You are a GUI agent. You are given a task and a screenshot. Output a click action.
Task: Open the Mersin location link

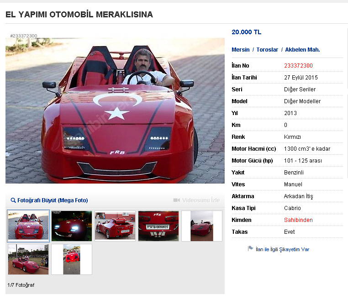click(241, 49)
